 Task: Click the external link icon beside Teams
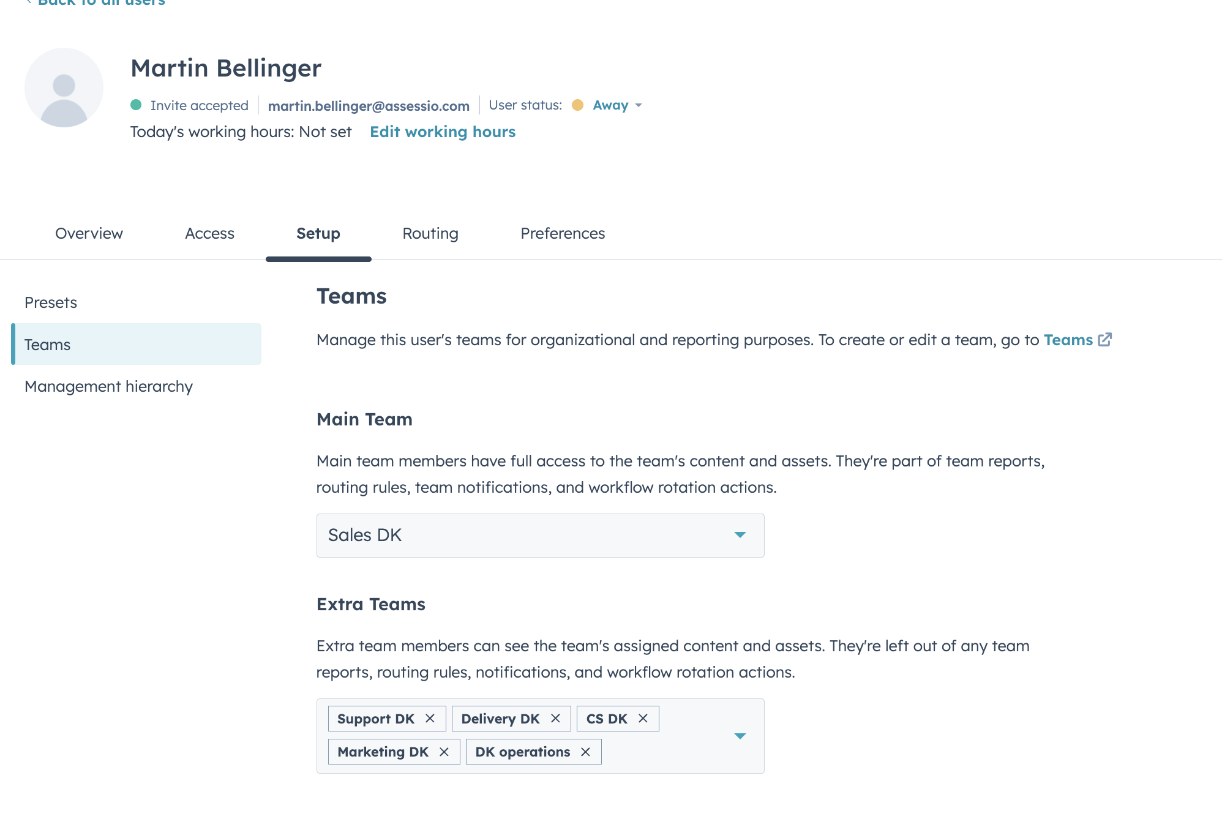point(1105,340)
